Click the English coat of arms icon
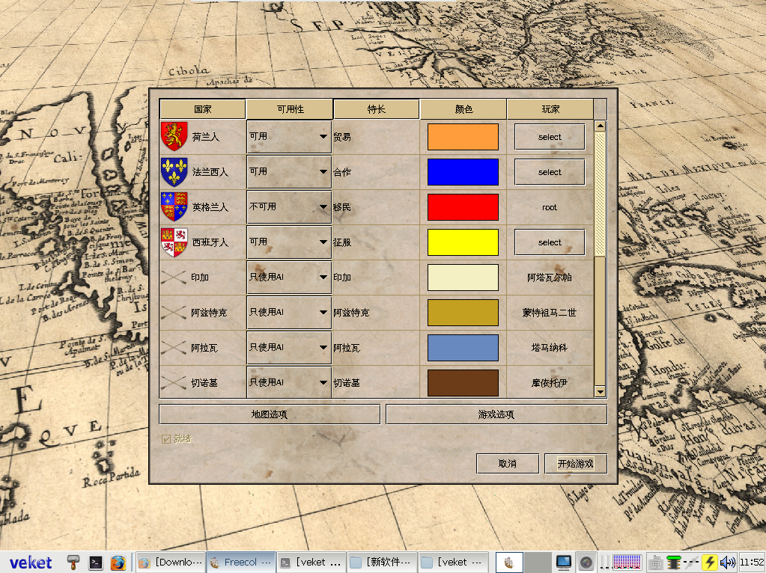 [174, 206]
